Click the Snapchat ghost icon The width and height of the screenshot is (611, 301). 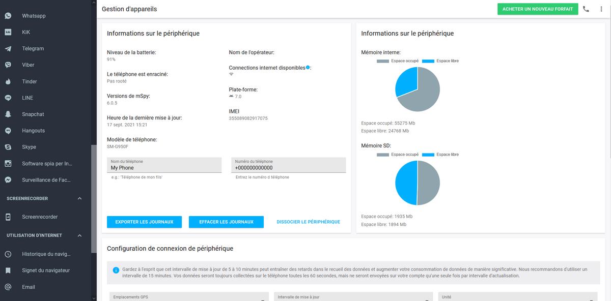[8, 114]
